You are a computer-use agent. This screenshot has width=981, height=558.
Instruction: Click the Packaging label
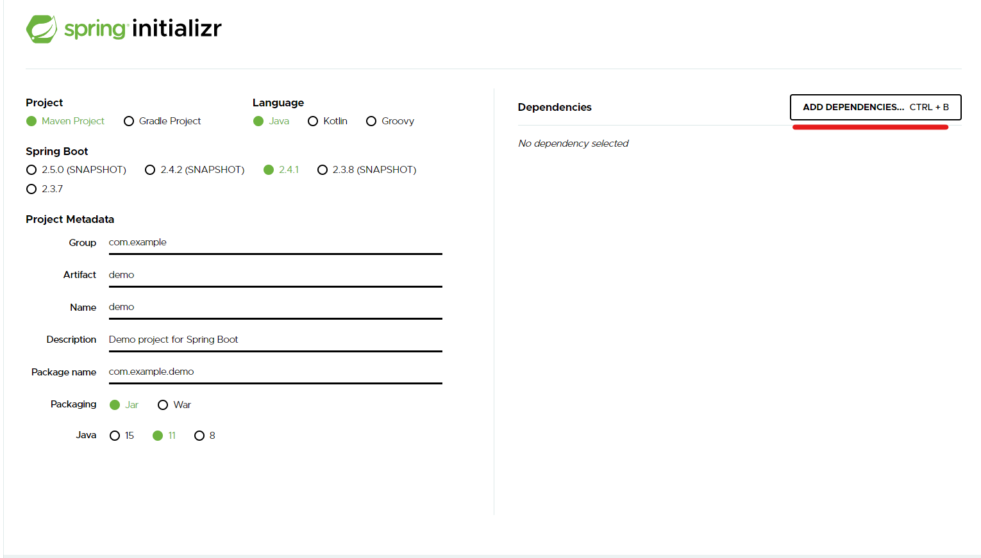click(x=74, y=404)
